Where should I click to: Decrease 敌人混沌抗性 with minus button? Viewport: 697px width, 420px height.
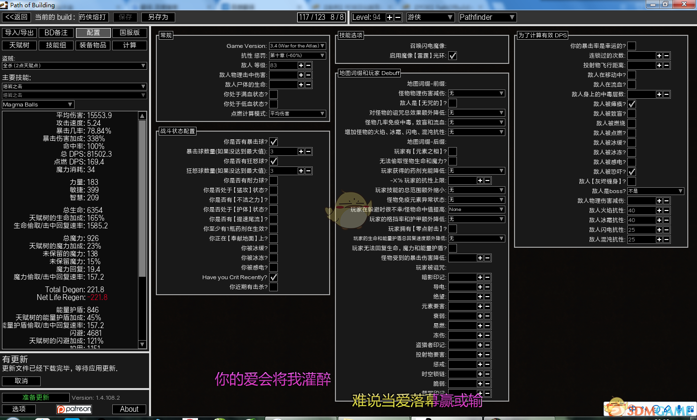pos(667,240)
